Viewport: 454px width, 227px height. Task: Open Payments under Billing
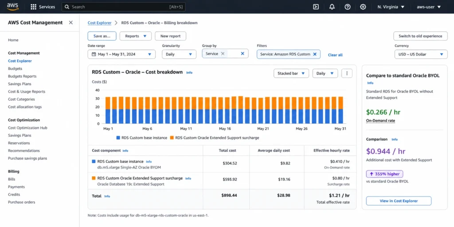click(16, 187)
